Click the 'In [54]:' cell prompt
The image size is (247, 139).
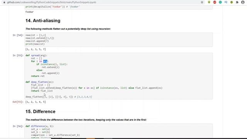pos(18,35)
